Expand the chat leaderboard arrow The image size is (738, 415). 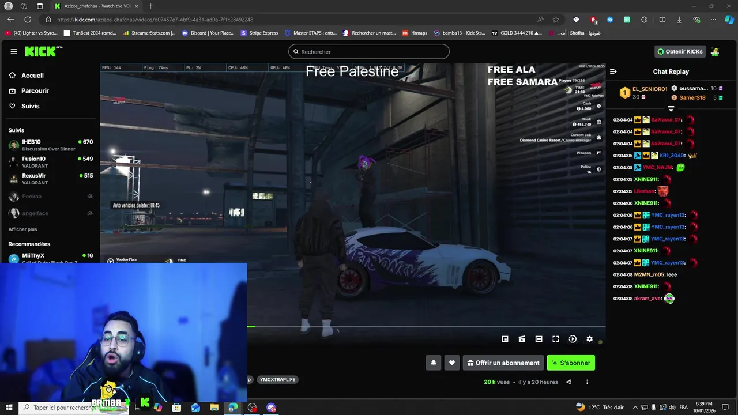tap(671, 109)
